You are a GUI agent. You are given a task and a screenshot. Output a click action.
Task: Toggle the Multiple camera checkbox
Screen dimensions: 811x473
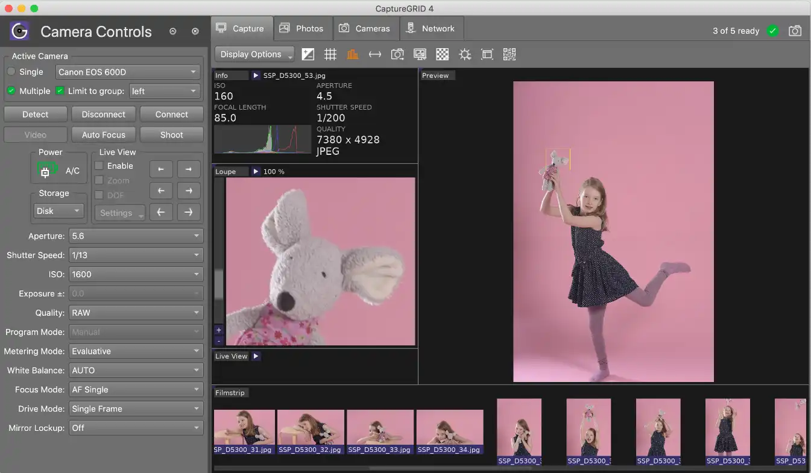coord(10,91)
